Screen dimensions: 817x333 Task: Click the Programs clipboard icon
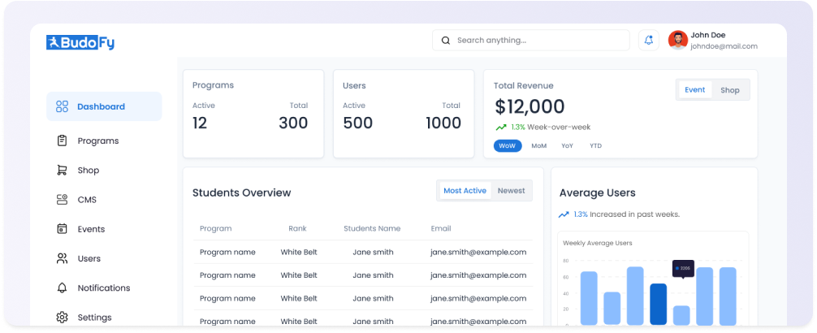tap(62, 141)
